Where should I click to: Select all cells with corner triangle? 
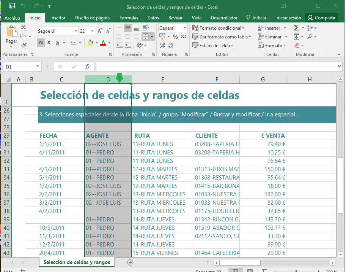8,80
